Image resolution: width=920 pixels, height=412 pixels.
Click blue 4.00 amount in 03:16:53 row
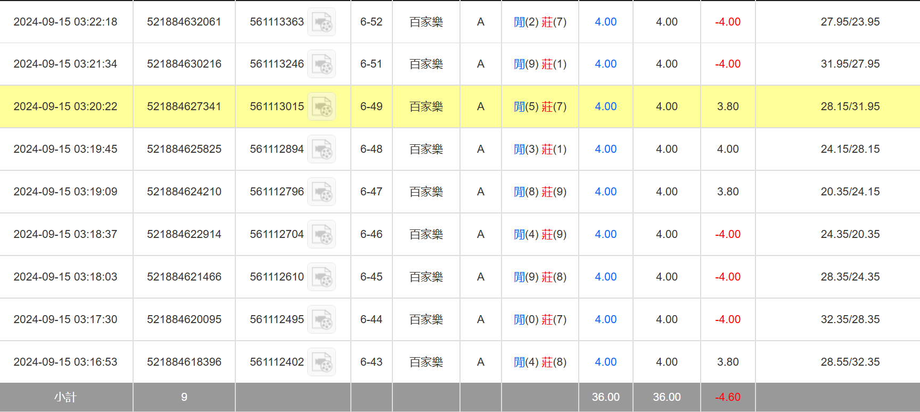pos(605,362)
